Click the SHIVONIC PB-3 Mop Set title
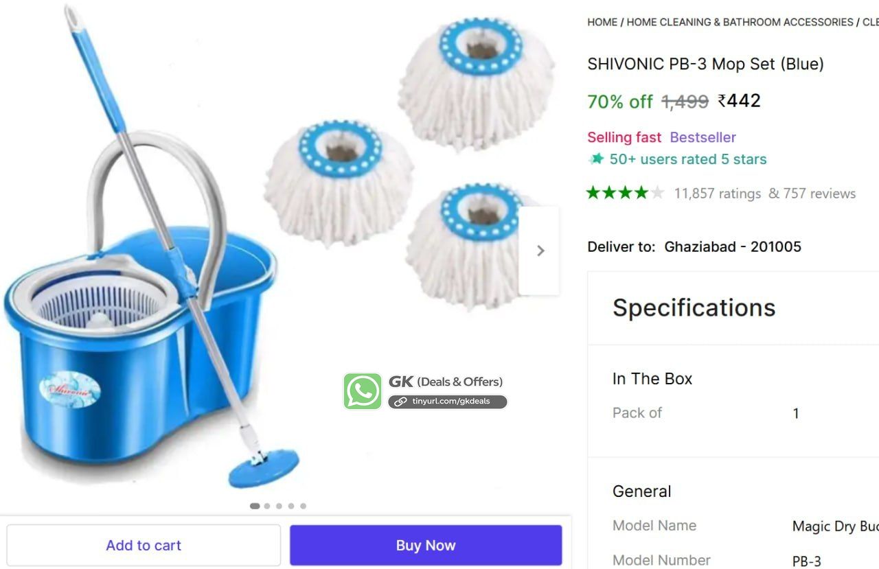The width and height of the screenshot is (879, 569). (705, 64)
